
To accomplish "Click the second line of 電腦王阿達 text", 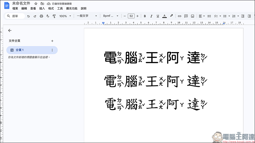I will click(156, 81).
